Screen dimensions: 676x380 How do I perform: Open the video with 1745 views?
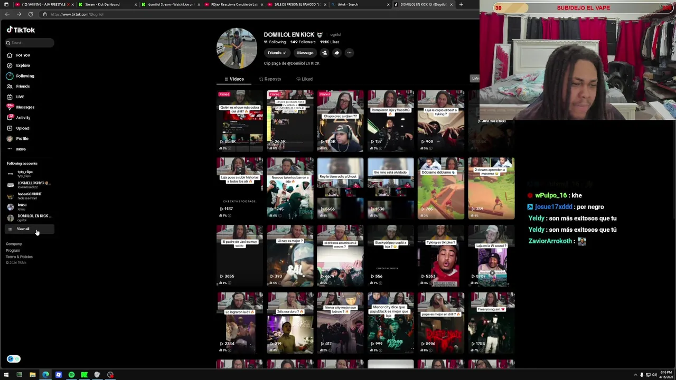pos(290,188)
